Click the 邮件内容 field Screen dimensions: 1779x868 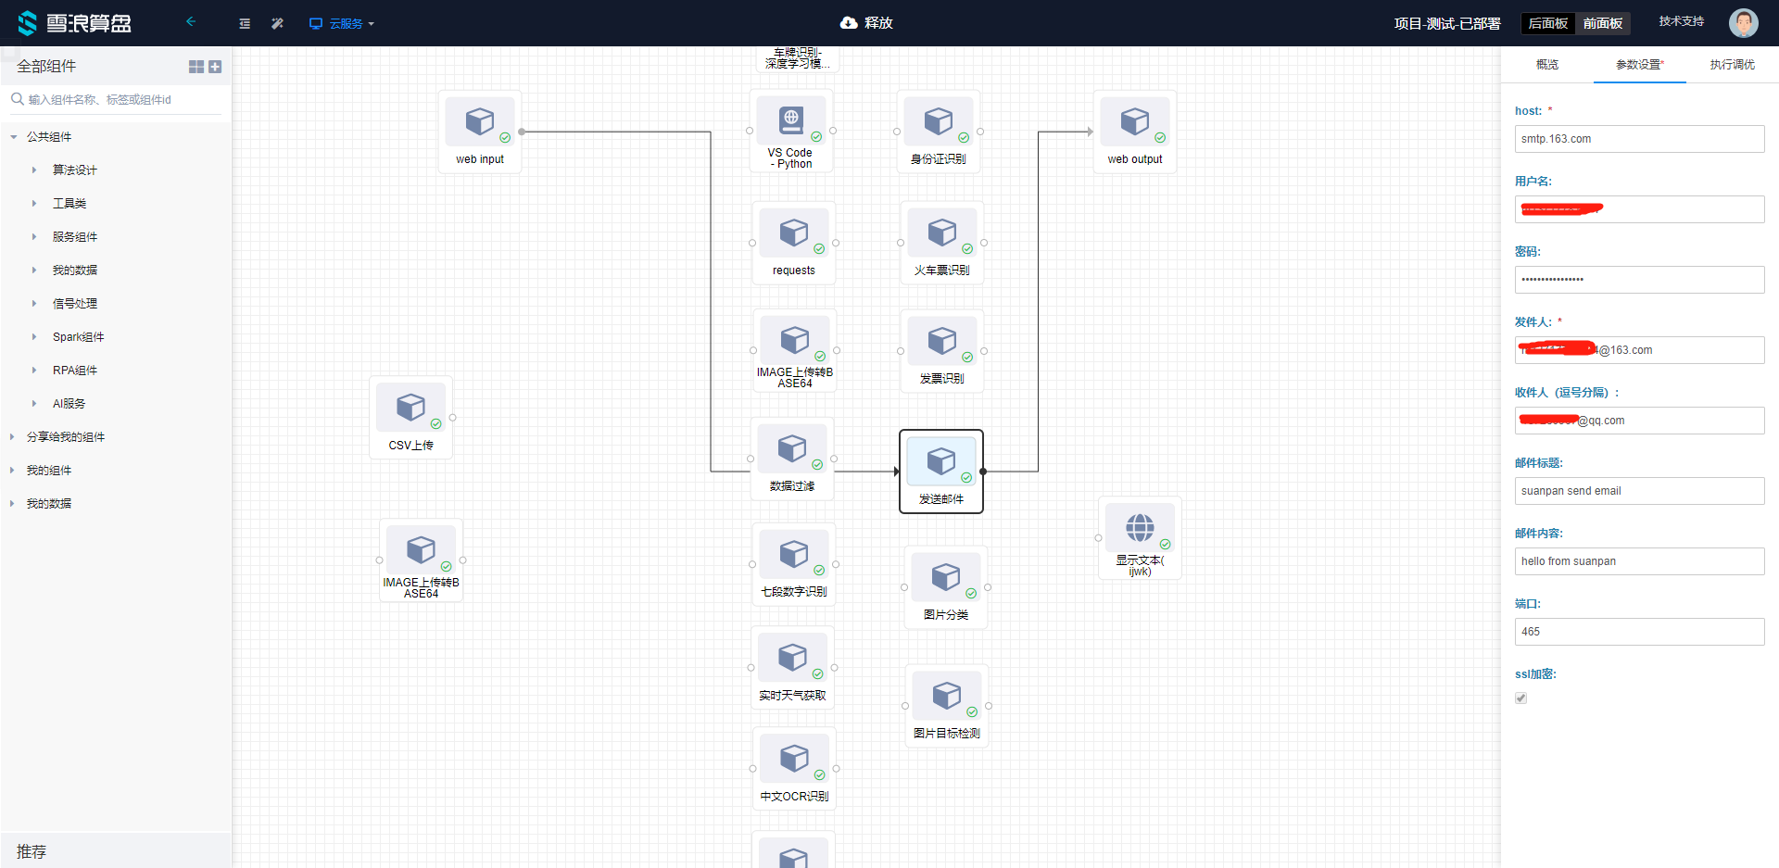pyautogui.click(x=1640, y=561)
